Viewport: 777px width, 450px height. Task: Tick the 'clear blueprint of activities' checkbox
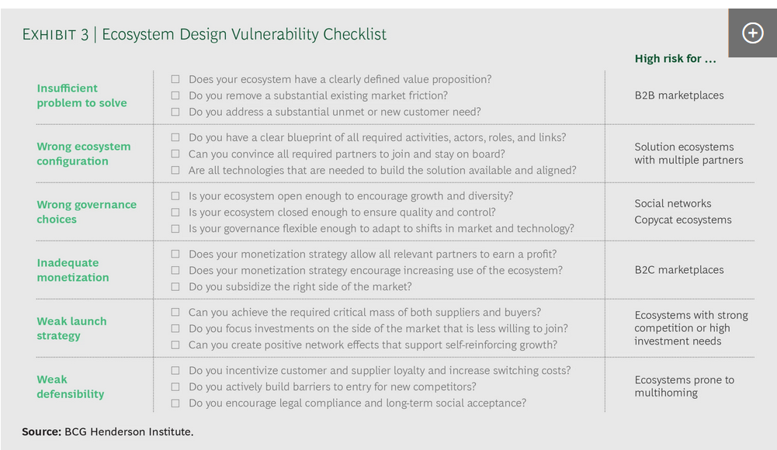tap(175, 137)
